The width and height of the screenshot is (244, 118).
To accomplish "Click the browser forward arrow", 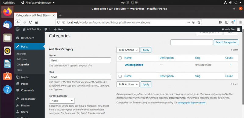I will pyautogui.click(x=24, y=22).
